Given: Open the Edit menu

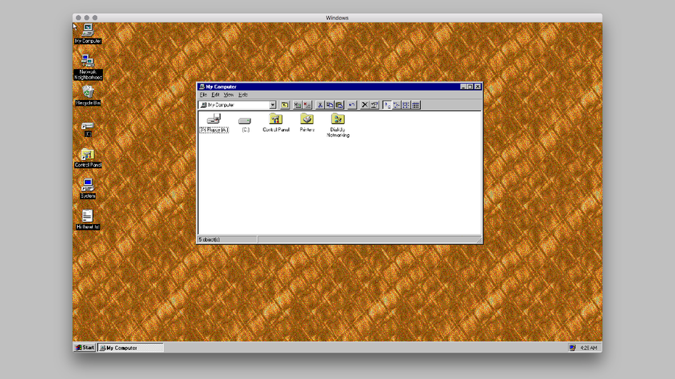Looking at the screenshot, I should (216, 94).
